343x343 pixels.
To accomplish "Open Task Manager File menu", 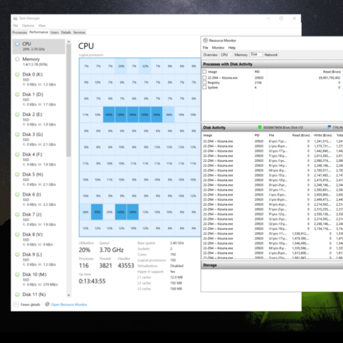I will [15, 26].
